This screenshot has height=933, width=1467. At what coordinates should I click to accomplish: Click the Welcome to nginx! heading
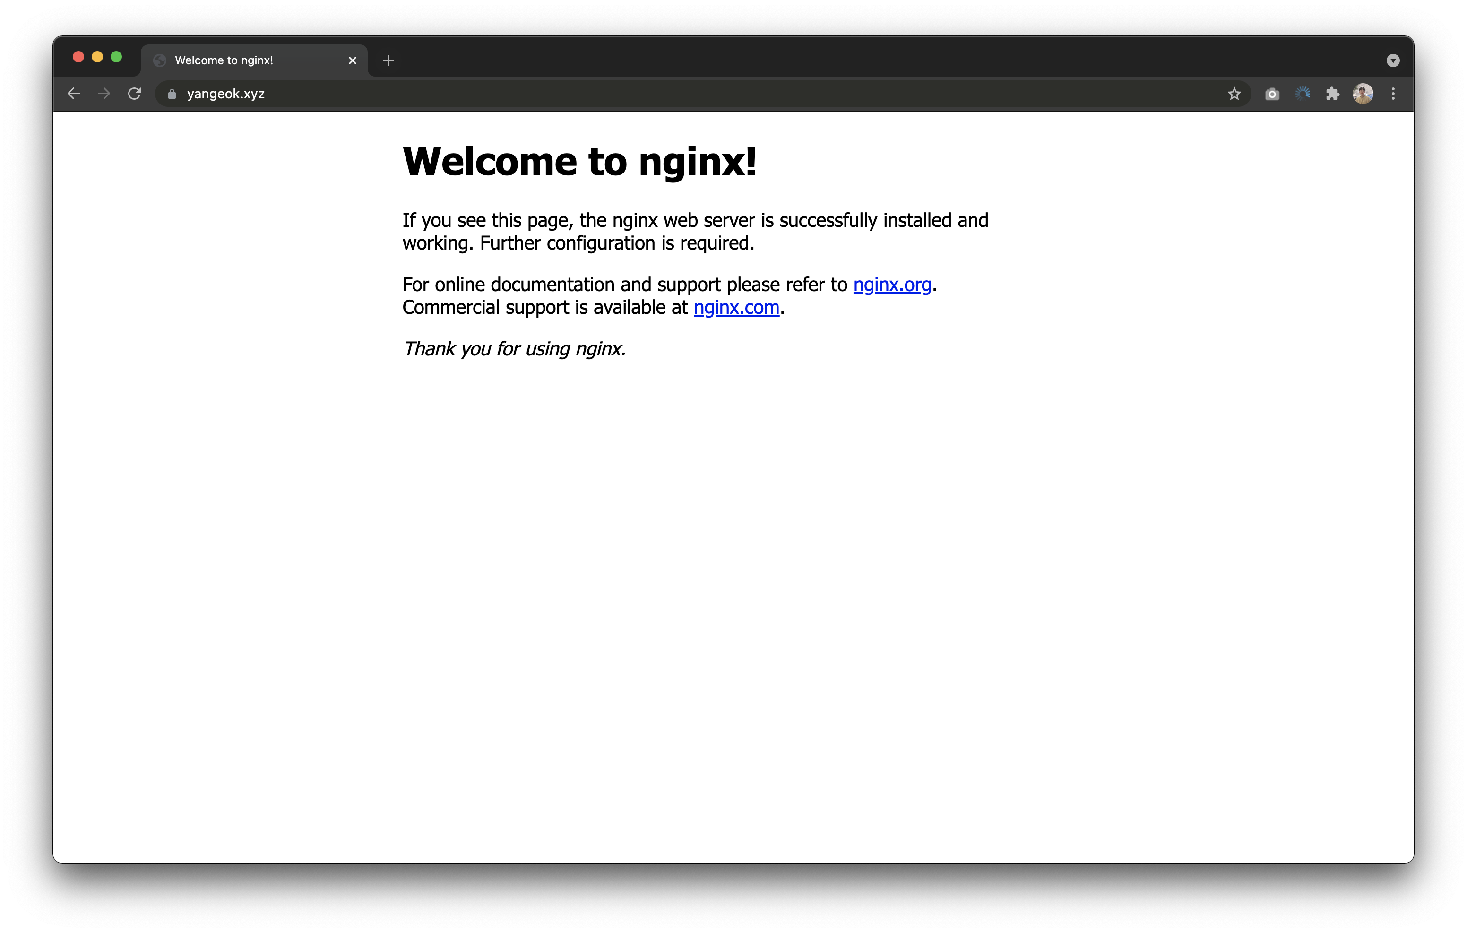pyautogui.click(x=580, y=162)
